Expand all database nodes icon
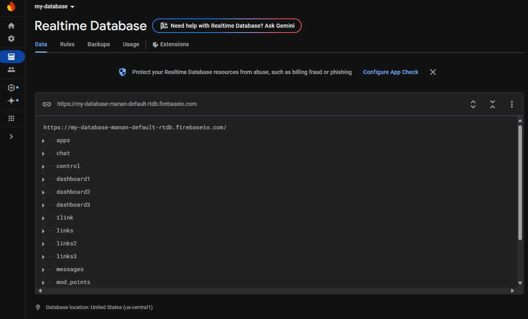Viewport: 528px width, 319px height. point(473,105)
